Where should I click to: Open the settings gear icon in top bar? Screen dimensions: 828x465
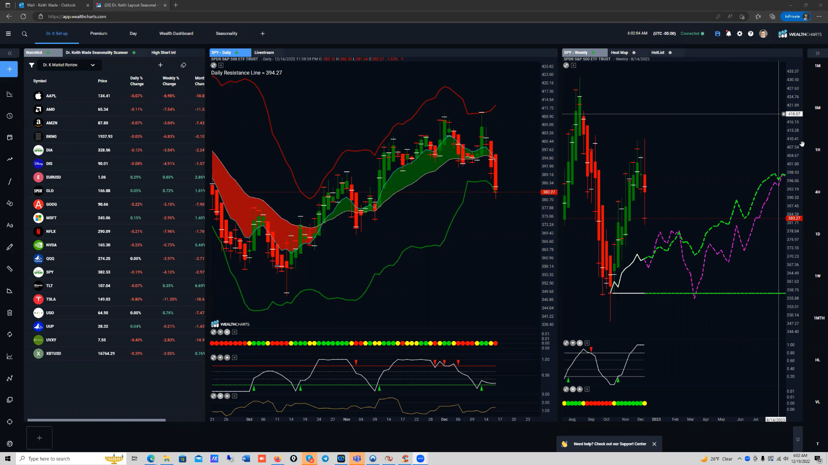pos(740,34)
